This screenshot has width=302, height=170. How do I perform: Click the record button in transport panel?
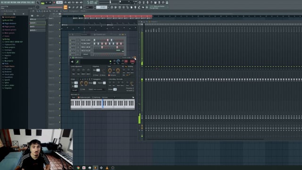point(54,2)
